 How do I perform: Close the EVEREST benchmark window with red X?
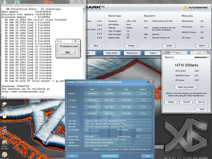(152, 82)
